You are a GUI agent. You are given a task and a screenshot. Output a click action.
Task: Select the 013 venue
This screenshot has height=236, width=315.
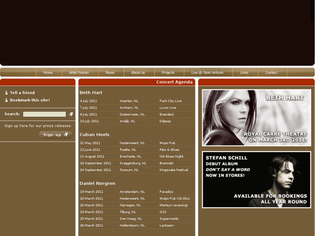pyautogui.click(x=163, y=212)
